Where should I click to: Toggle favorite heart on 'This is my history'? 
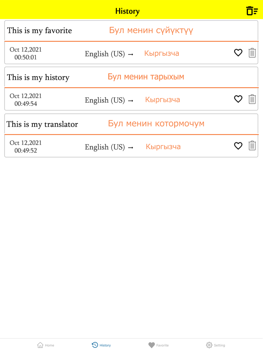238,99
